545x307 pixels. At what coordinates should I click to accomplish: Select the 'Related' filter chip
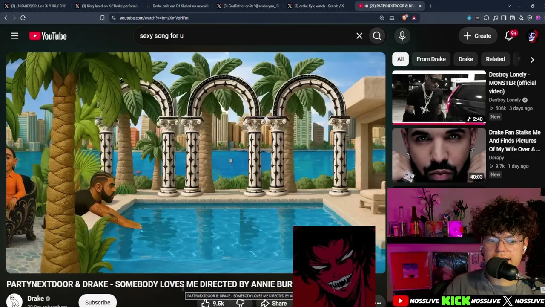pyautogui.click(x=496, y=59)
